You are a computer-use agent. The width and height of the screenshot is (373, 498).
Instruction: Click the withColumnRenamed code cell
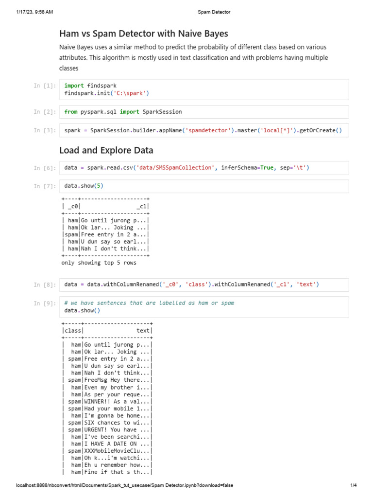tap(203, 285)
